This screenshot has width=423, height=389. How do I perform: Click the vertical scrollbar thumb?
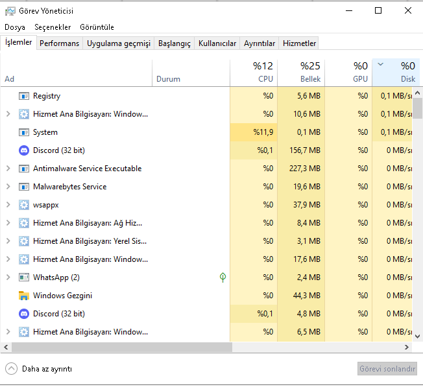coord(418,108)
